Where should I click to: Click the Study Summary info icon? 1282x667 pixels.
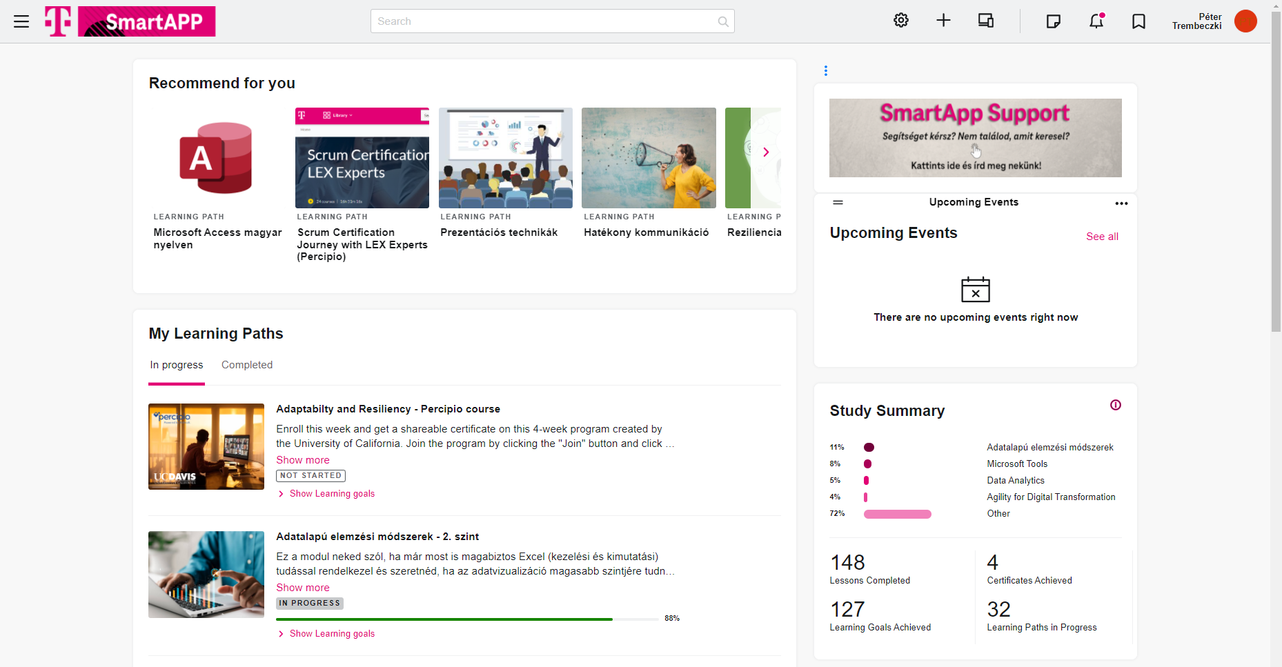point(1115,405)
